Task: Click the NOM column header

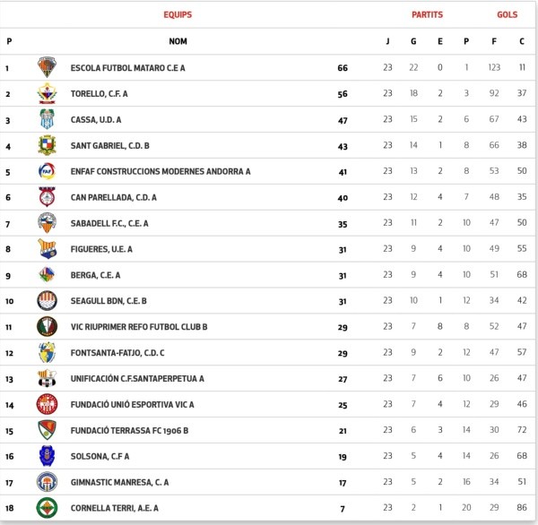Action: pyautogui.click(x=178, y=40)
